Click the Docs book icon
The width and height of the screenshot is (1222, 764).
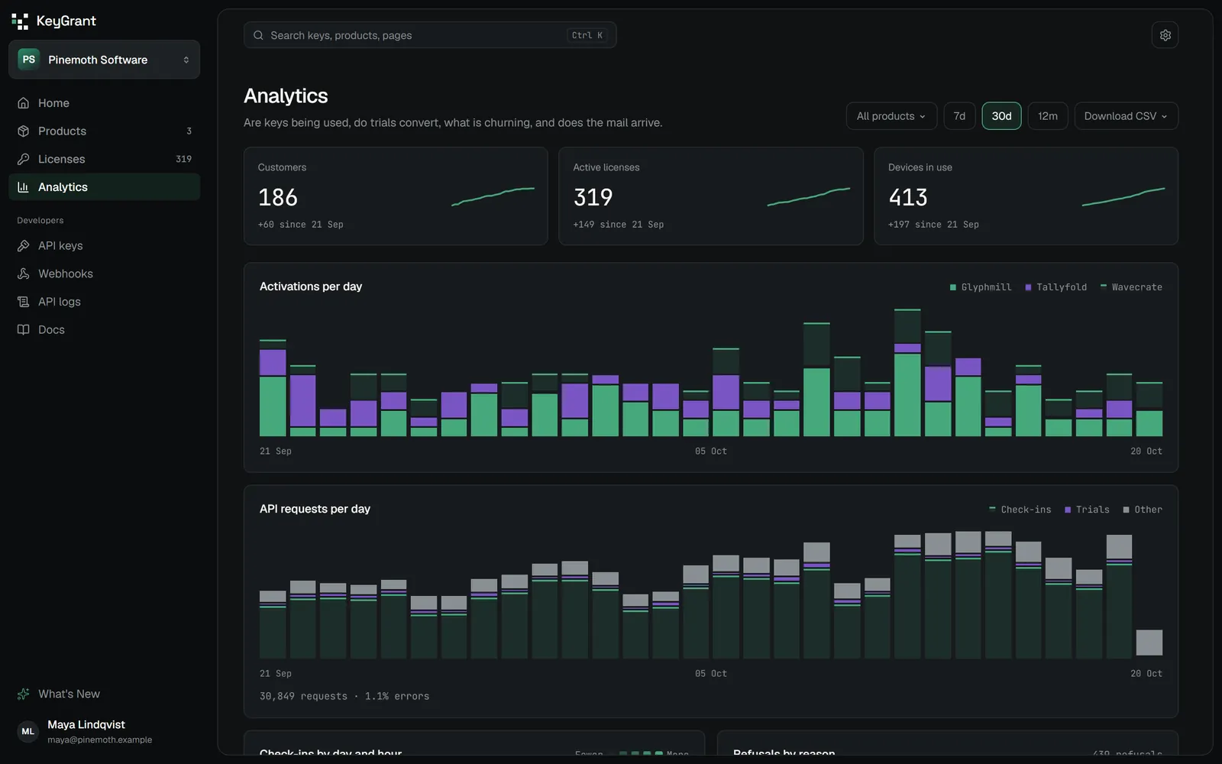[x=24, y=330]
